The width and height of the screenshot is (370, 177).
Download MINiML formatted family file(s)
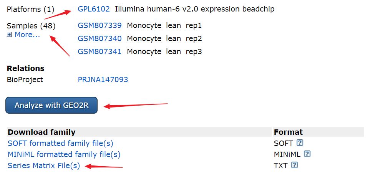coord(64,154)
